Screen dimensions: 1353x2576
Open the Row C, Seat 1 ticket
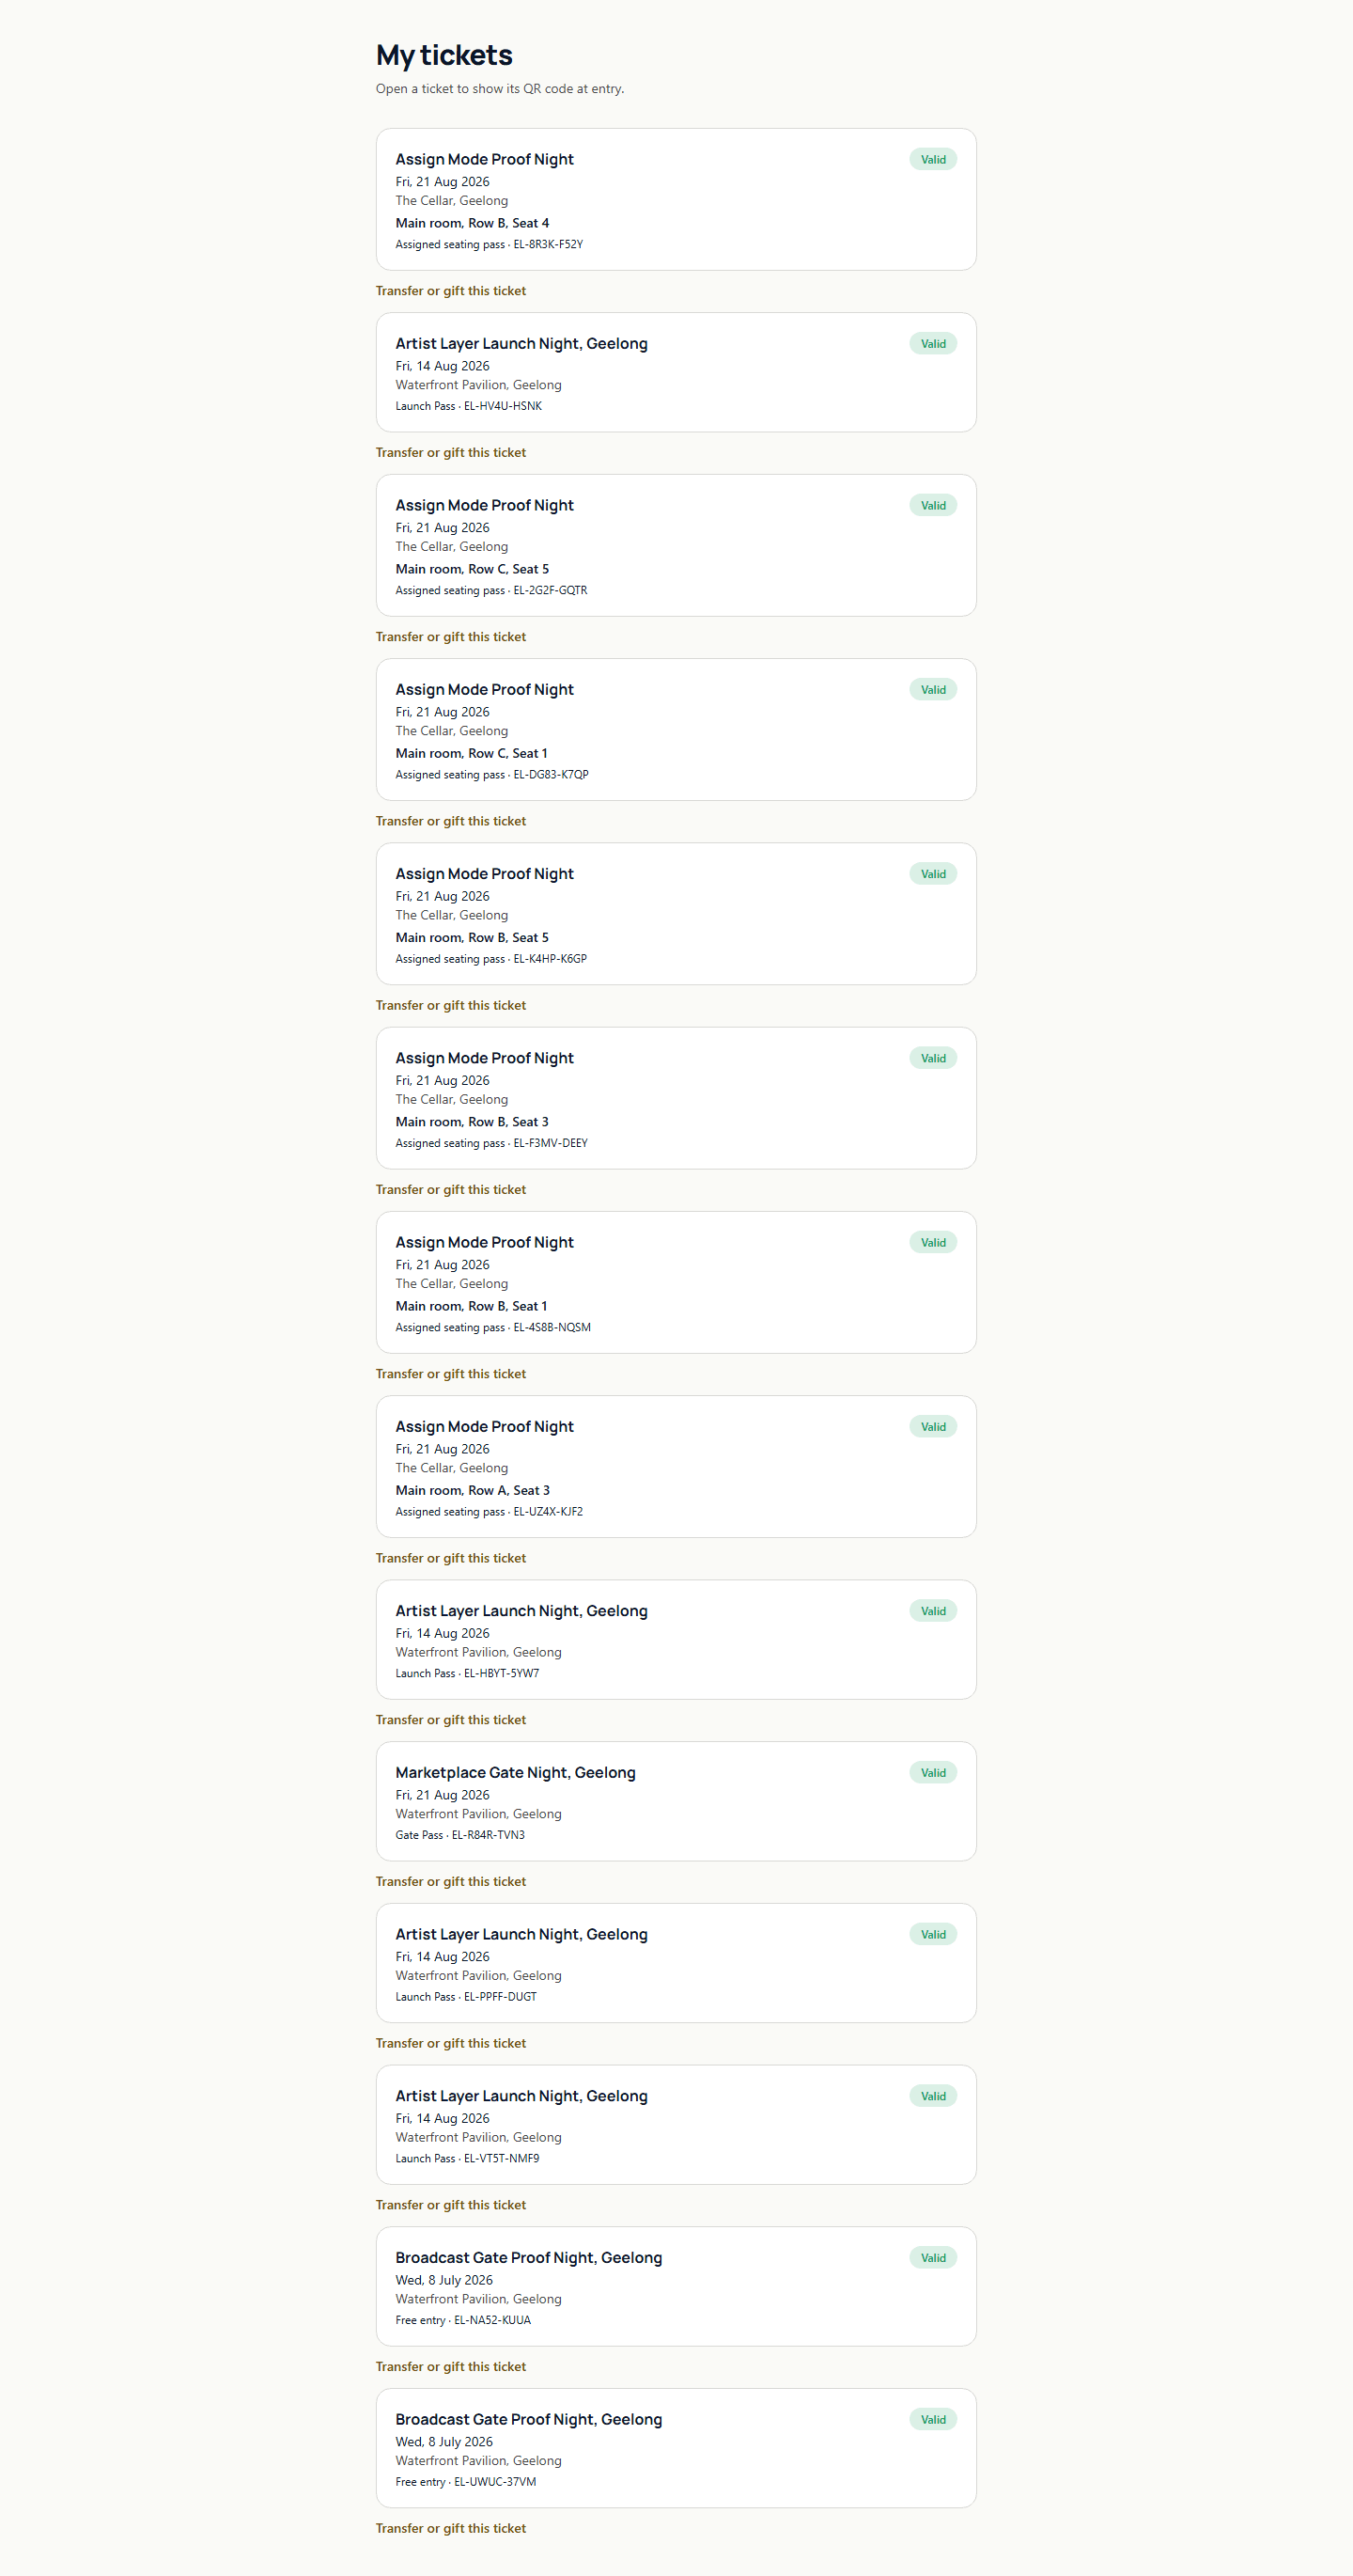(676, 729)
